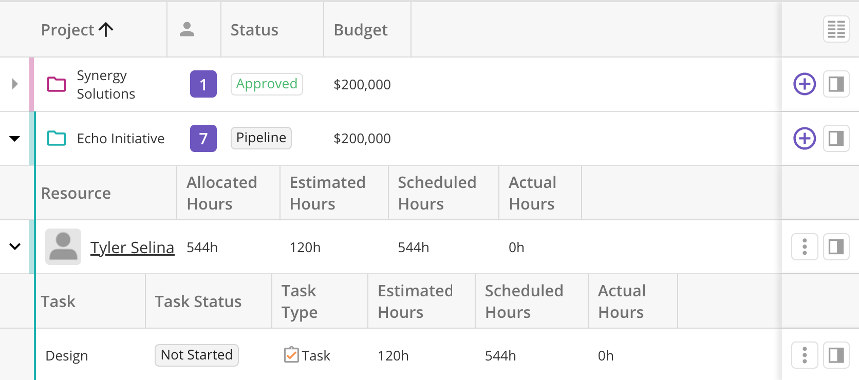This screenshot has width=859, height=380.
Task: Click the person icon column header
Action: pos(187,29)
